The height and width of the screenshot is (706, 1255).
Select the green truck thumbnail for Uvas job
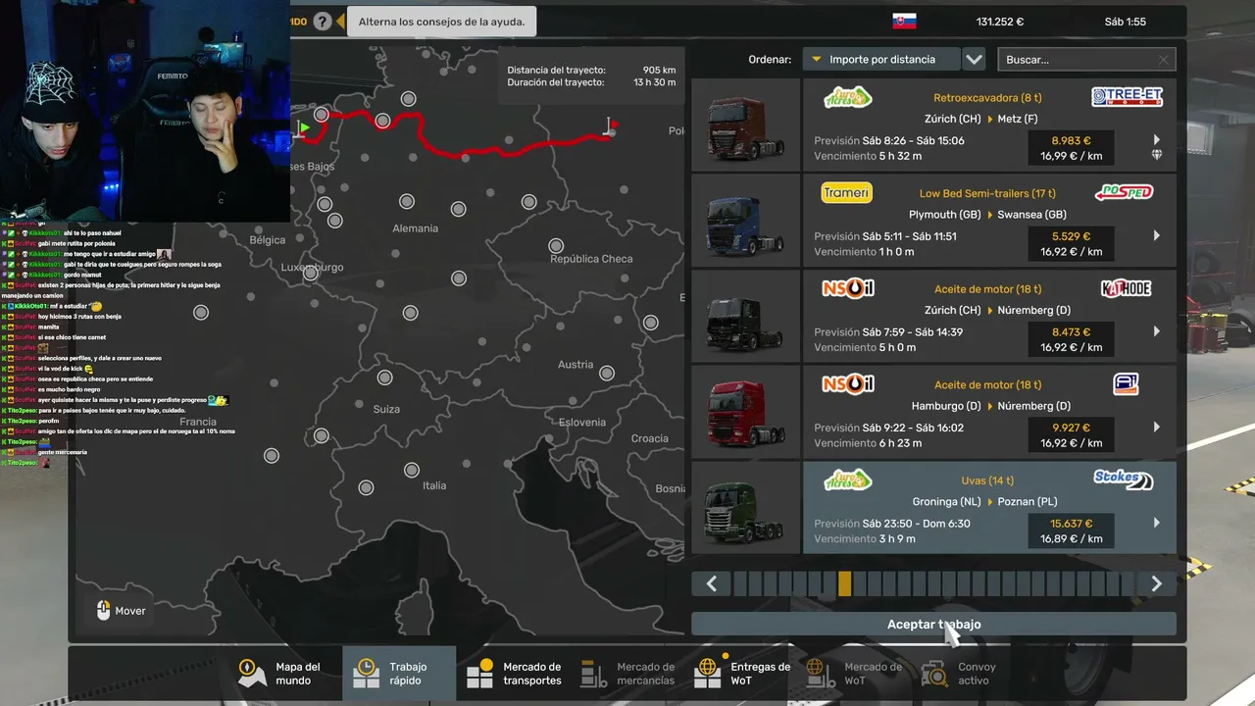[x=746, y=508]
